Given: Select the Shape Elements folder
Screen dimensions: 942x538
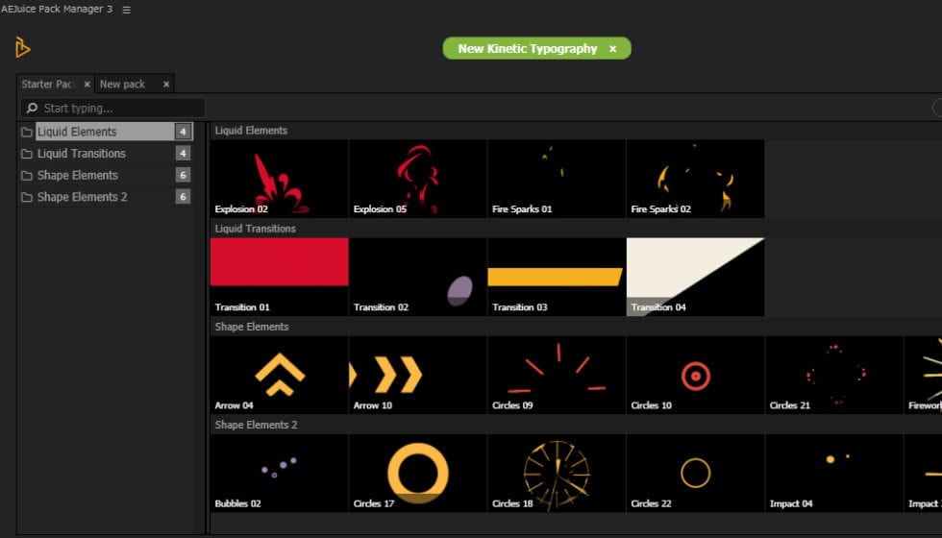Looking at the screenshot, I should [x=105, y=175].
